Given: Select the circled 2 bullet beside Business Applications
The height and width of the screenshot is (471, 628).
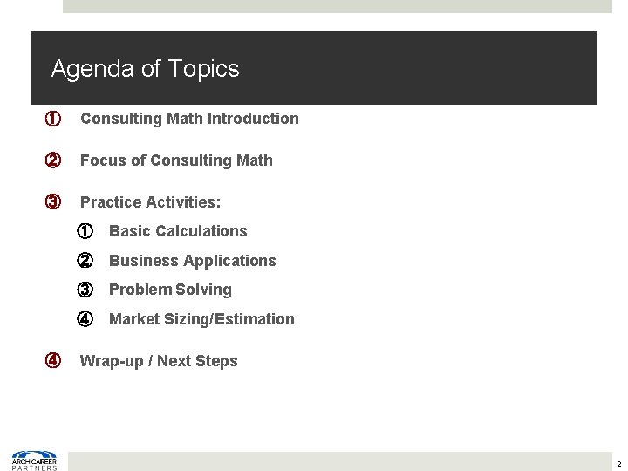Looking at the screenshot, I should [x=85, y=260].
